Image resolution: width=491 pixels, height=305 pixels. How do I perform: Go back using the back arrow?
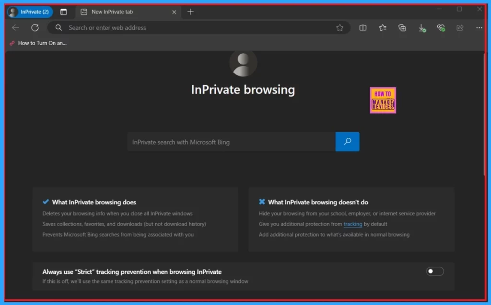[x=15, y=27]
